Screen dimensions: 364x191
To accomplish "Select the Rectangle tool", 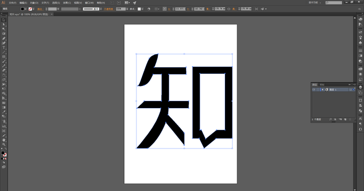I will (x=4, y=57).
